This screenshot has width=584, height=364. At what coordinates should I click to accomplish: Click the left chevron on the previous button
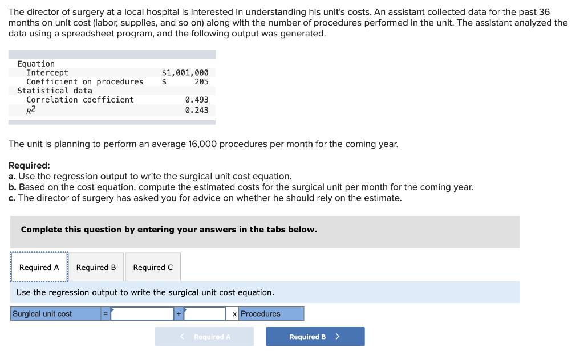(x=182, y=337)
